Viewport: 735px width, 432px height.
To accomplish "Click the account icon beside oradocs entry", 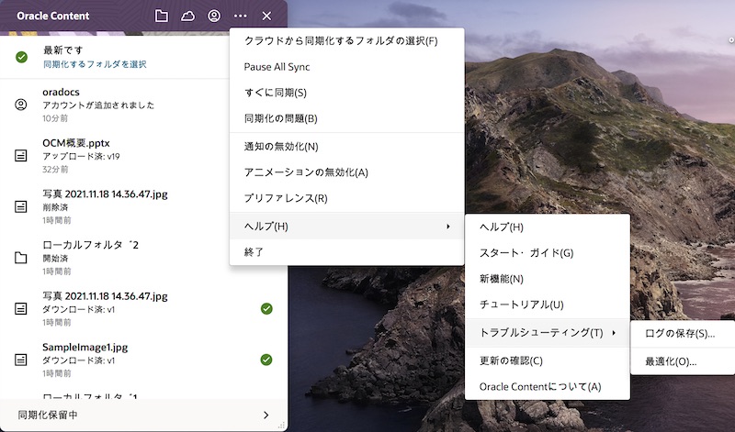I will [x=20, y=105].
